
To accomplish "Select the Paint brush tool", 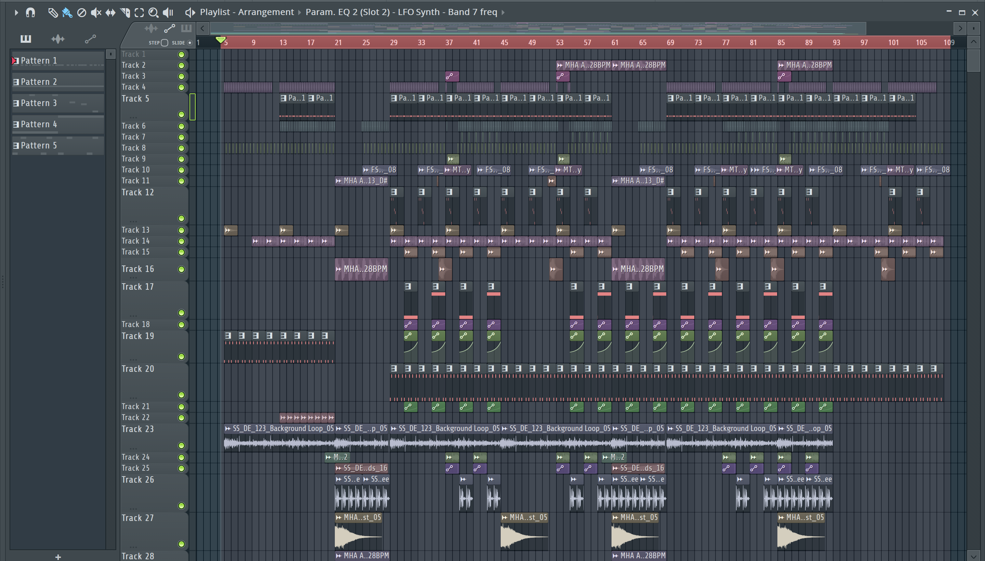I will (x=67, y=13).
